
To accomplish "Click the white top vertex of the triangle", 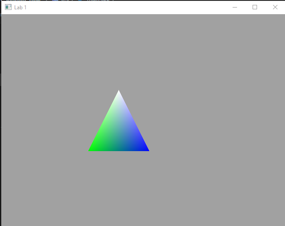I will (119, 92).
